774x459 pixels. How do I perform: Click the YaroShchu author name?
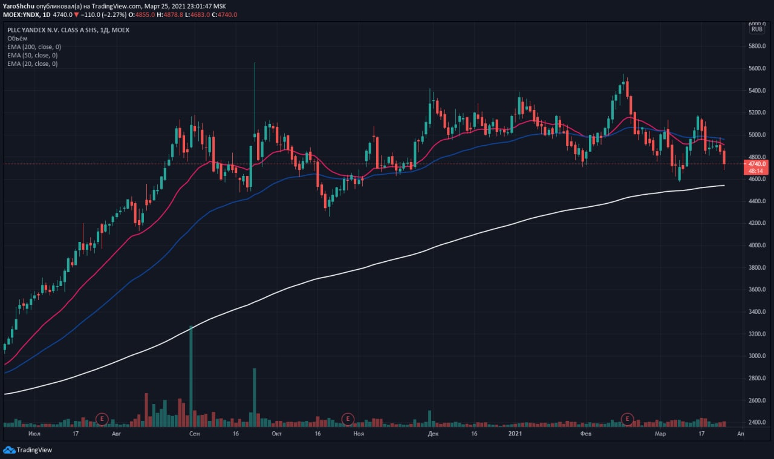[x=19, y=5]
